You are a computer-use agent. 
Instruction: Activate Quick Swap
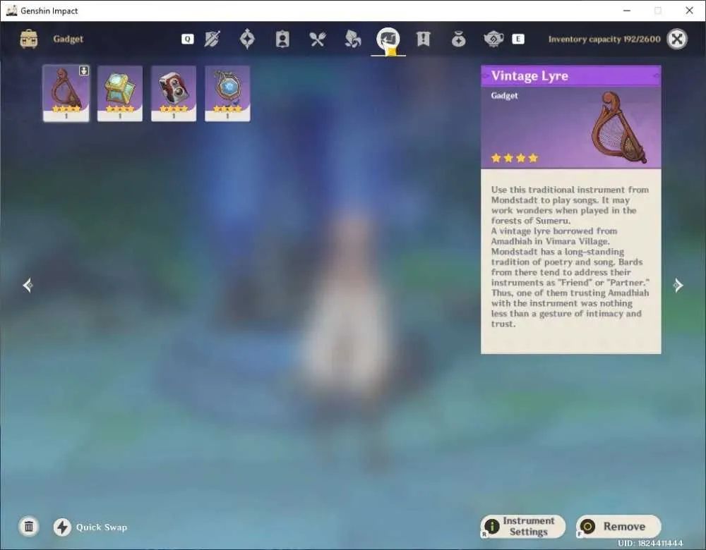[90, 527]
